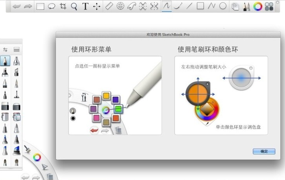Select the freehand stroke style
The width and height of the screenshot is (285, 180).
coord(167,6)
